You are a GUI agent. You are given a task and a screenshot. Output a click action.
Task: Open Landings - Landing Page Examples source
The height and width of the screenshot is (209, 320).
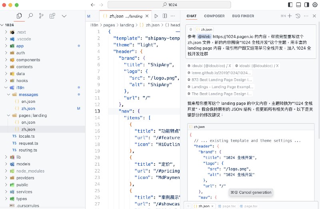[220, 86]
